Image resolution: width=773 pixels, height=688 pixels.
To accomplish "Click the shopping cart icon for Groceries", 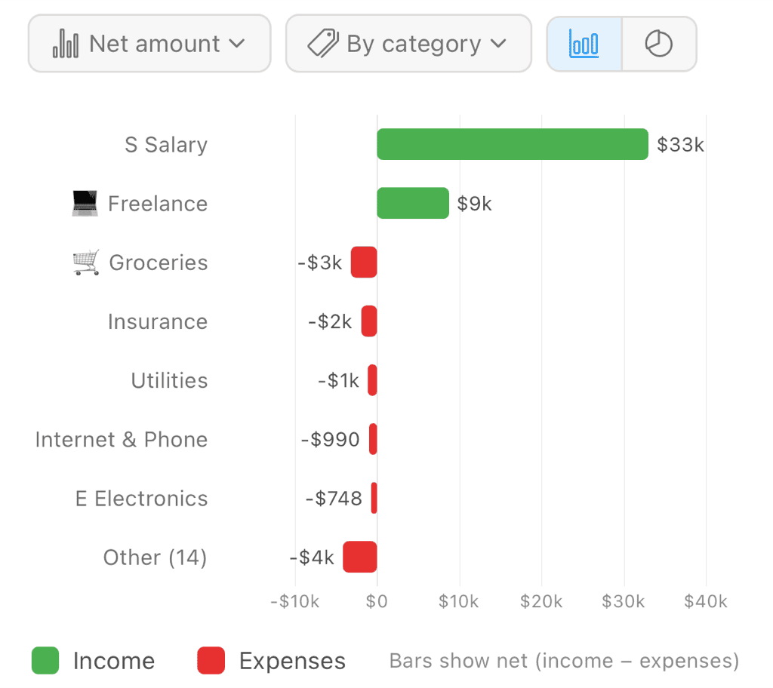I will [86, 263].
